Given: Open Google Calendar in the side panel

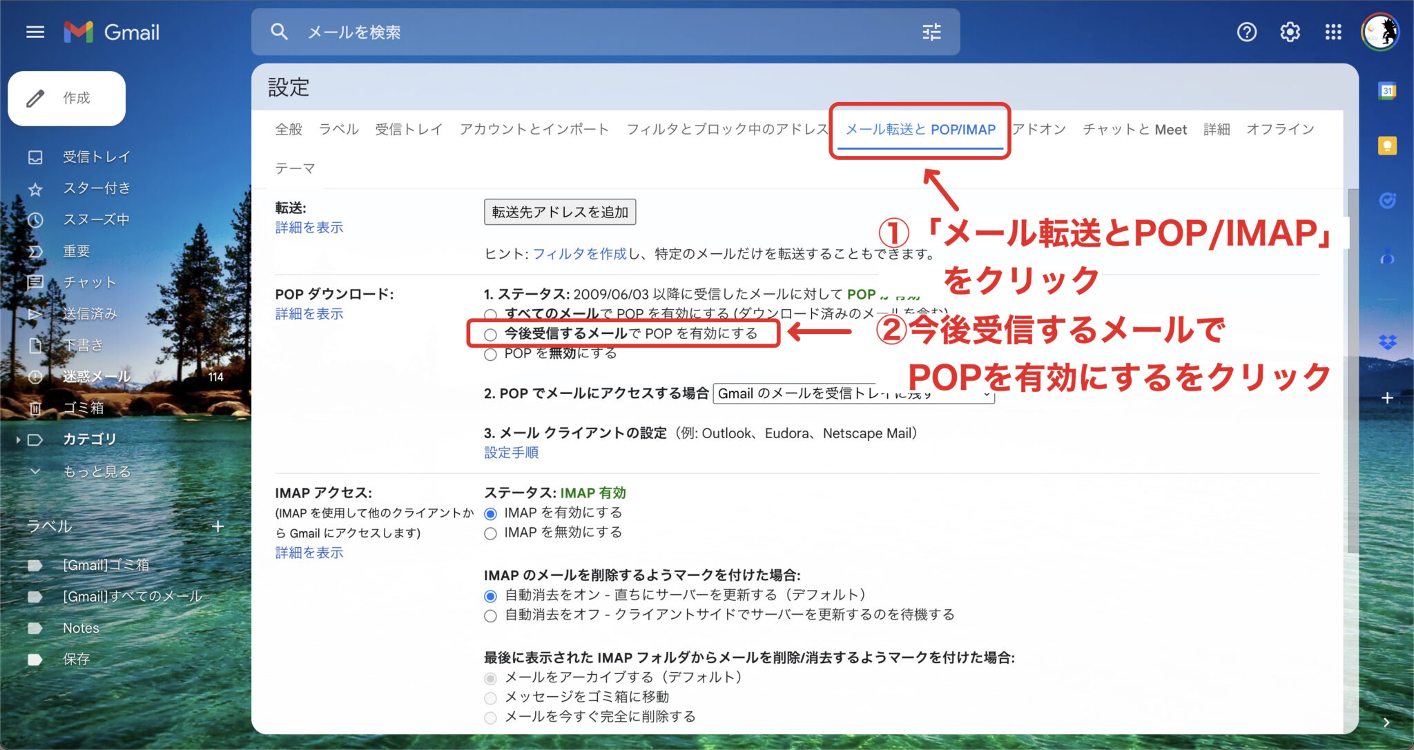Looking at the screenshot, I should (x=1386, y=90).
